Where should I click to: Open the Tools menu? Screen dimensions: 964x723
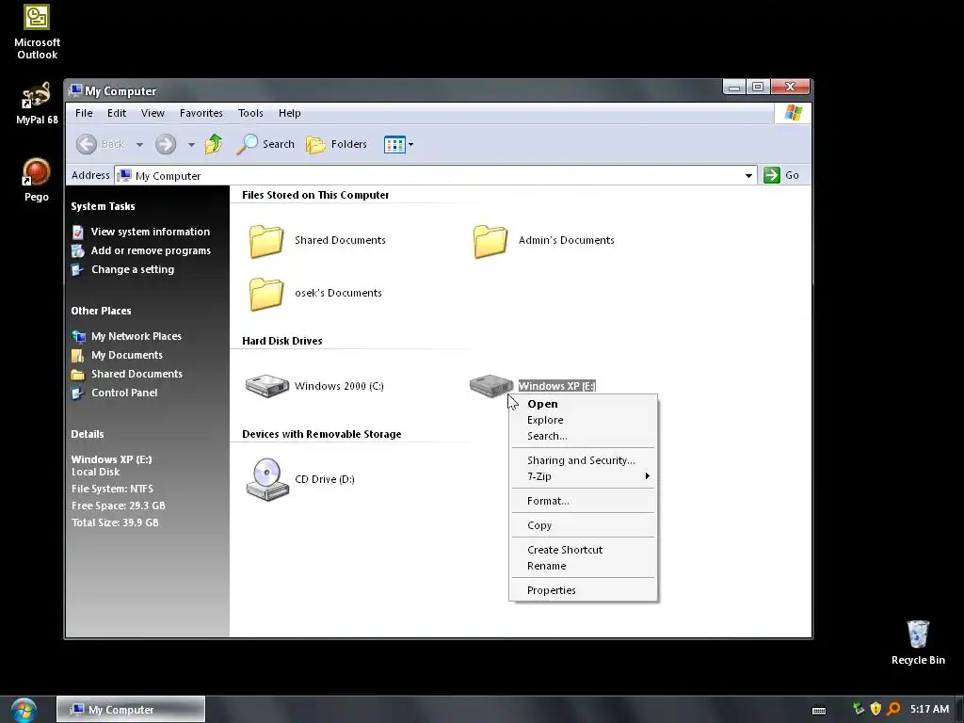[250, 113]
